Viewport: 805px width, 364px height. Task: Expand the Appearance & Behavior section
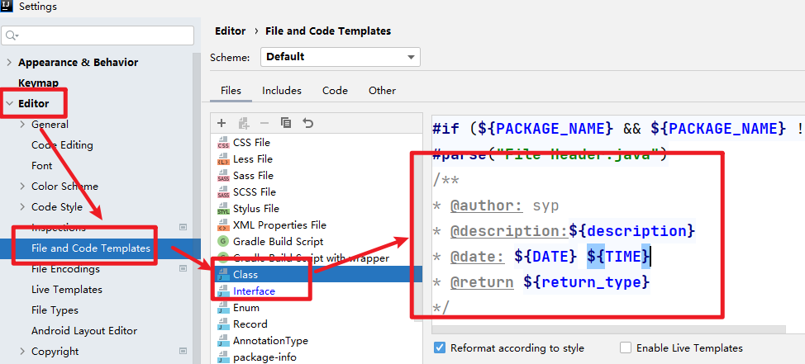pos(9,63)
